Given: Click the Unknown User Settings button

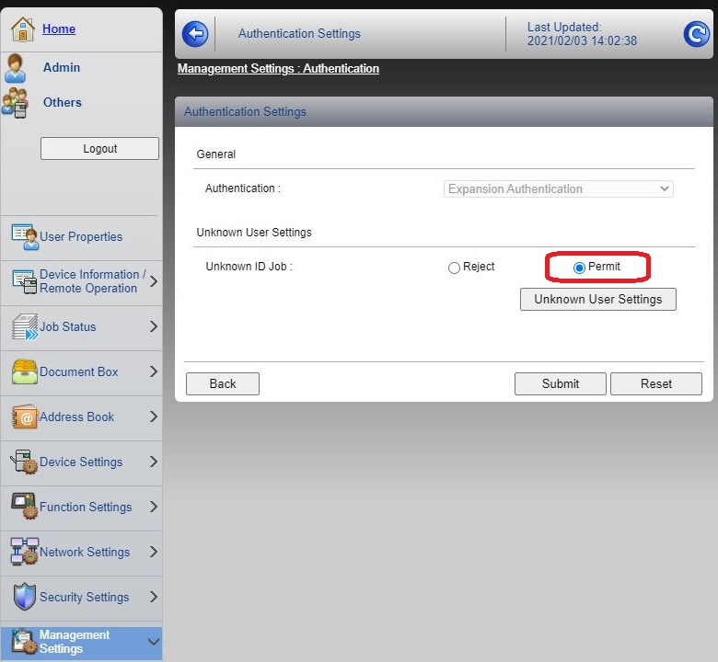Looking at the screenshot, I should click(597, 299).
